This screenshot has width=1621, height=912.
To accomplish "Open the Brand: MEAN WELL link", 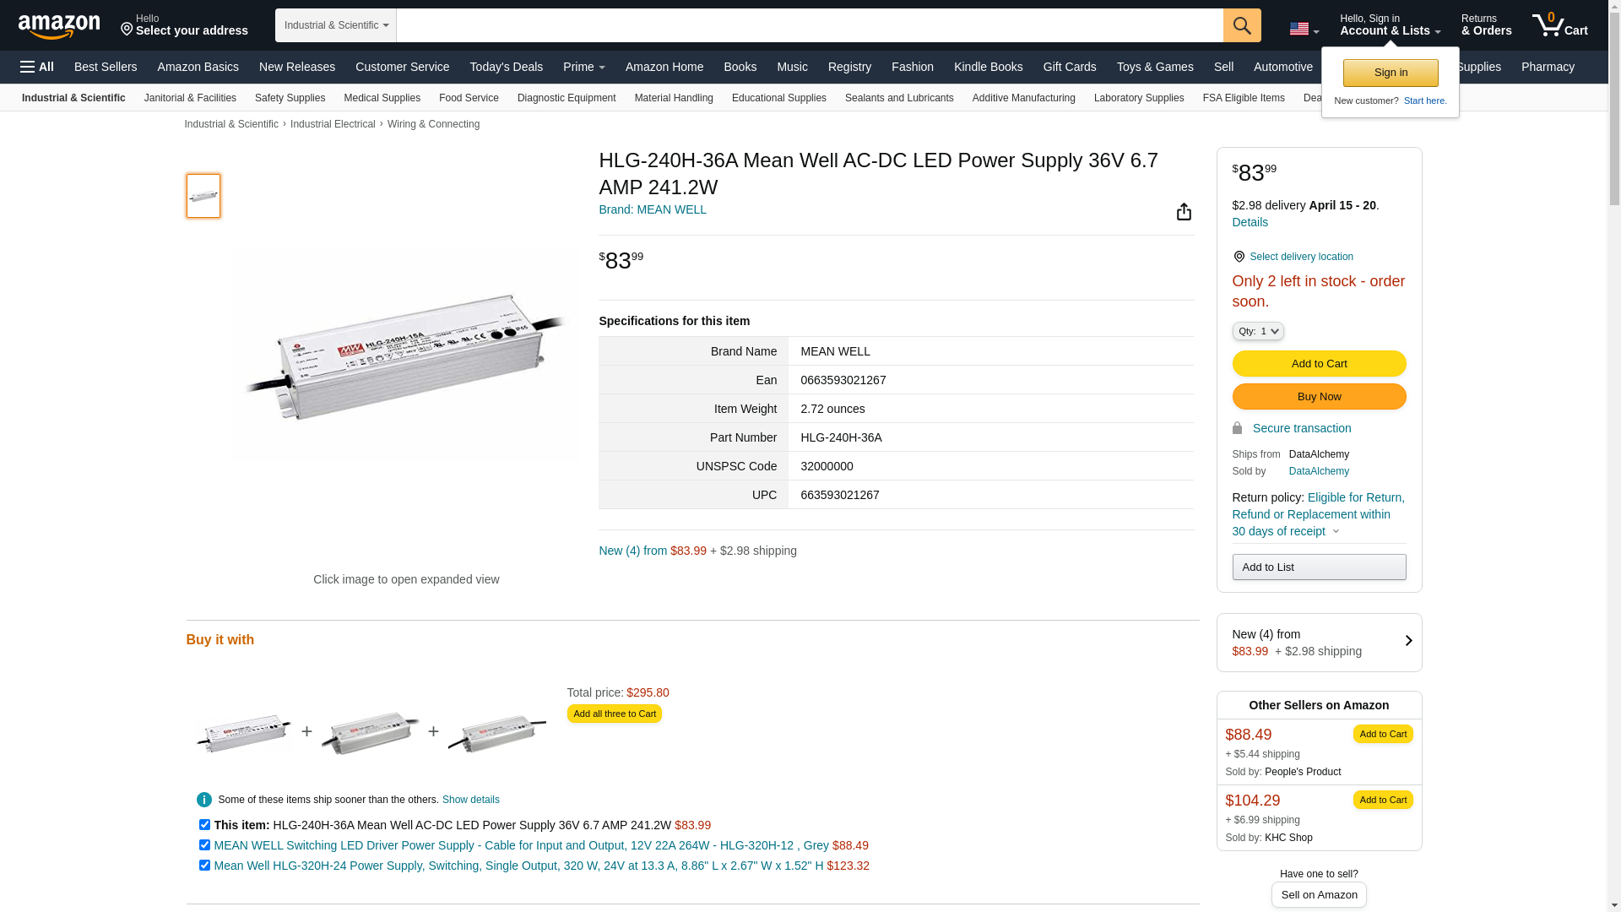I will click(653, 209).
